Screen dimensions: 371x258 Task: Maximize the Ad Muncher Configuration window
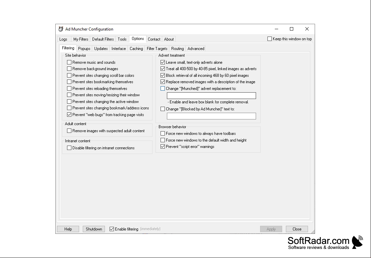pyautogui.click(x=292, y=29)
